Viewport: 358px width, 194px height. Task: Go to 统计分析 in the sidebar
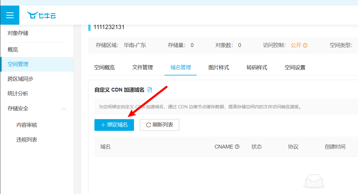pos(18,94)
